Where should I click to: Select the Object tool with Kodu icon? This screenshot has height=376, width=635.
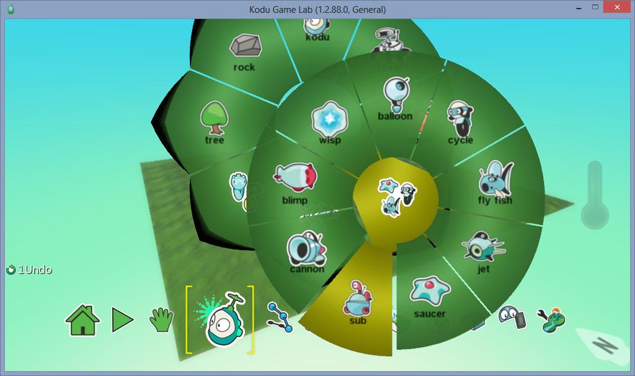(220, 320)
